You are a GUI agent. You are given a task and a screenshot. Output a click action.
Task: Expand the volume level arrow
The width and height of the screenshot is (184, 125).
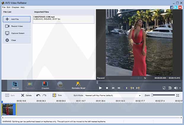(180, 88)
